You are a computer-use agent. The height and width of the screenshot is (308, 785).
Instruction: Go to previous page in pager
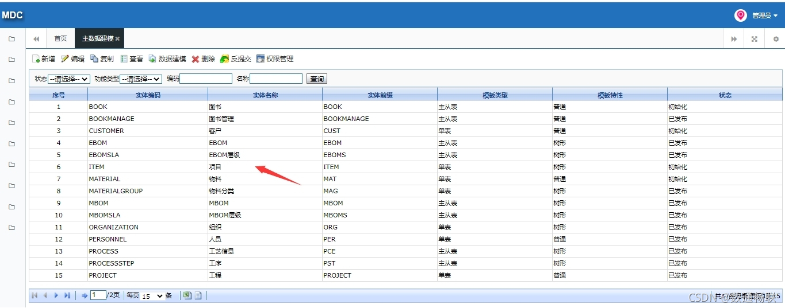45,295
